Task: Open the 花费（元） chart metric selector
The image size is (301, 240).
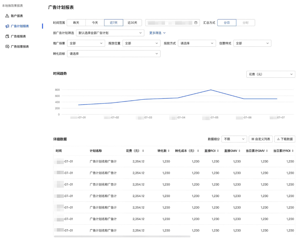Action: (271, 74)
